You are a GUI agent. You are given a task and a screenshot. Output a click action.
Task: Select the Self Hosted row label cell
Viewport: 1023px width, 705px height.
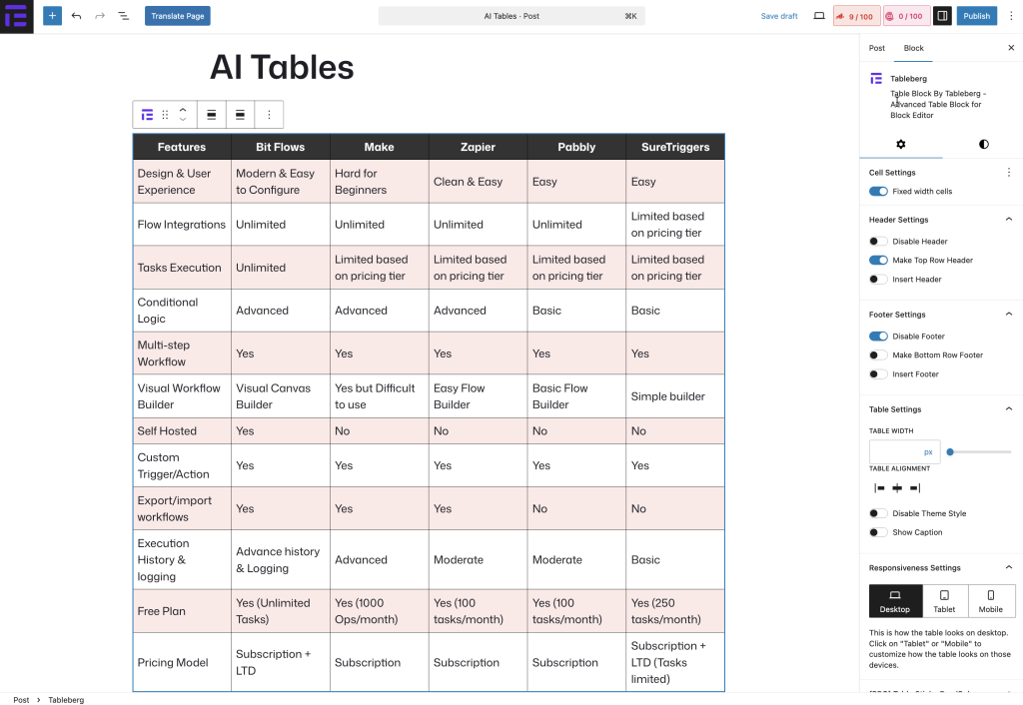182,431
